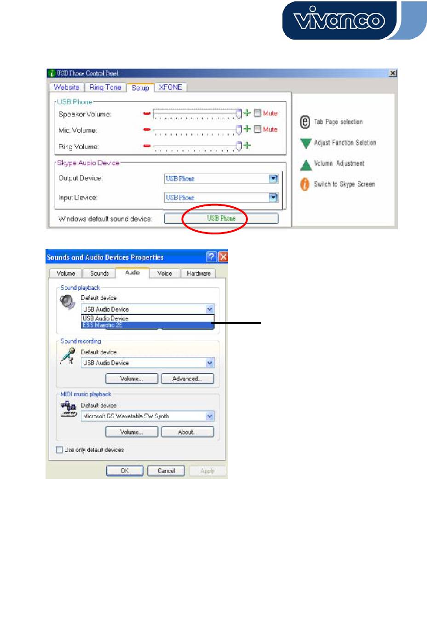Screen dimensions: 437x635
Task: Click Volume button under MIDI music playback
Action: 132,432
